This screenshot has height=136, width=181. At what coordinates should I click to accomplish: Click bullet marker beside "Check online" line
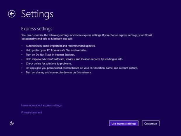pos(22,63)
